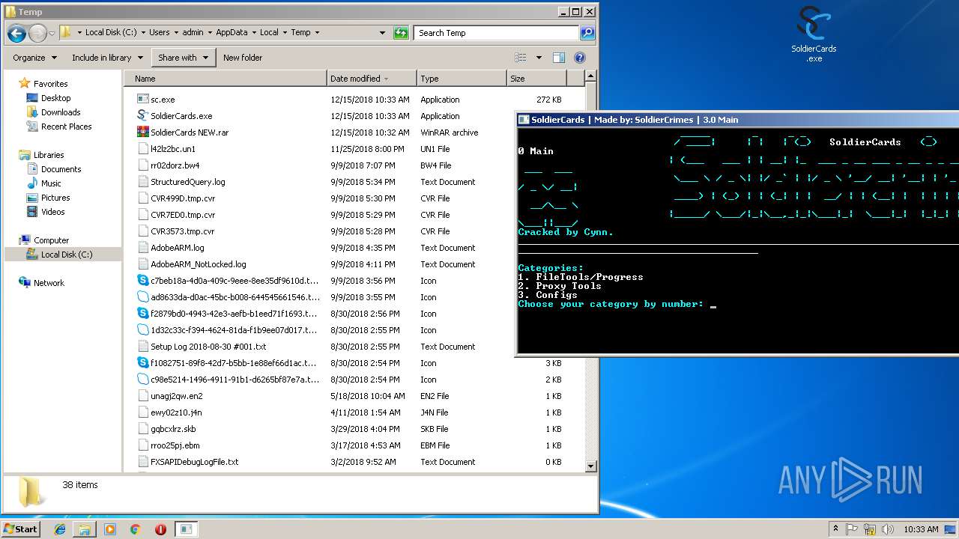Click Windows Media Player taskbar icon
The width and height of the screenshot is (959, 539).
110,529
